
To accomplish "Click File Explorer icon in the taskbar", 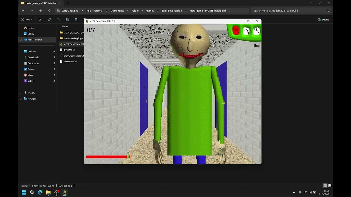I will coord(48,192).
